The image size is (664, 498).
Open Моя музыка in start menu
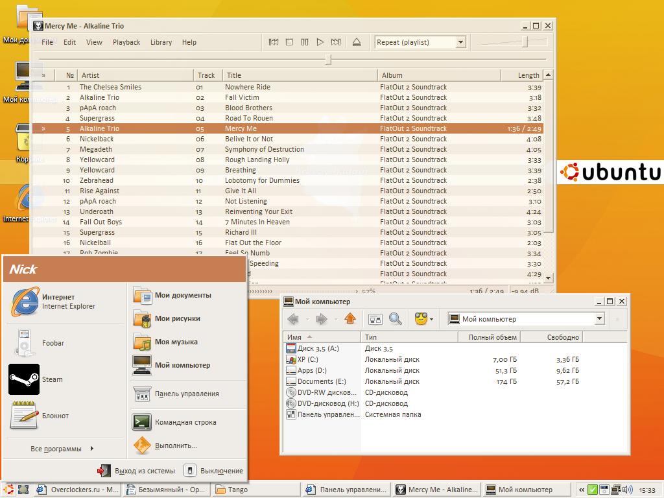tap(187, 342)
